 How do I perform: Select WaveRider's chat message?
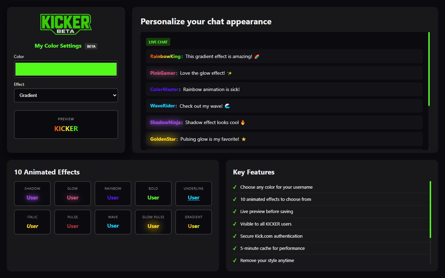(x=284, y=106)
